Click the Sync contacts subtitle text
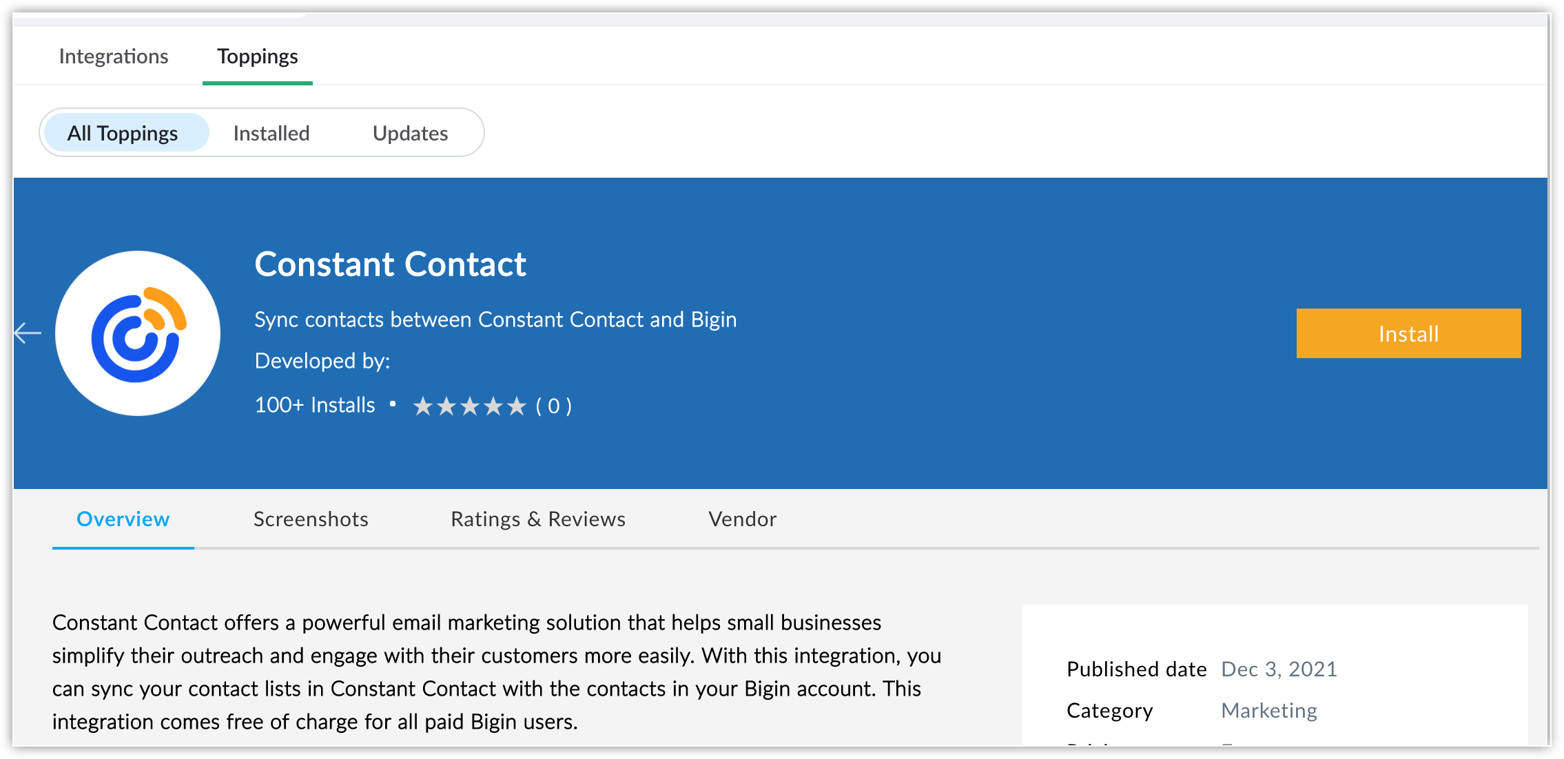 click(x=495, y=320)
